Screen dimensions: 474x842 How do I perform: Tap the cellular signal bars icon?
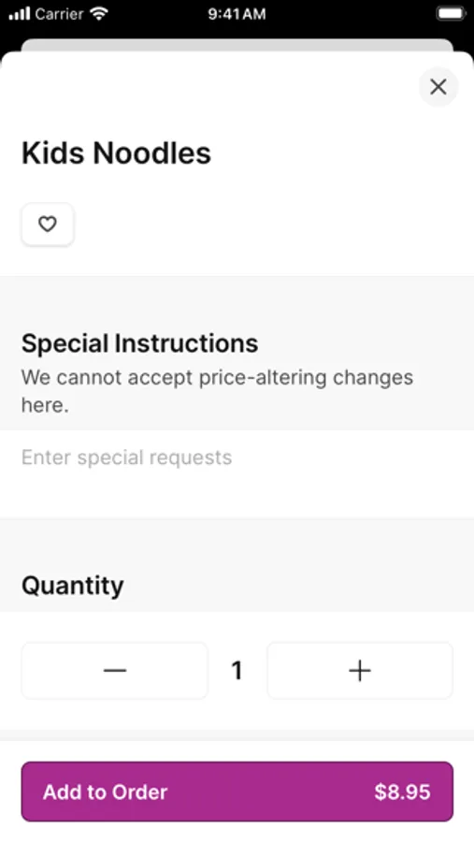[20, 13]
